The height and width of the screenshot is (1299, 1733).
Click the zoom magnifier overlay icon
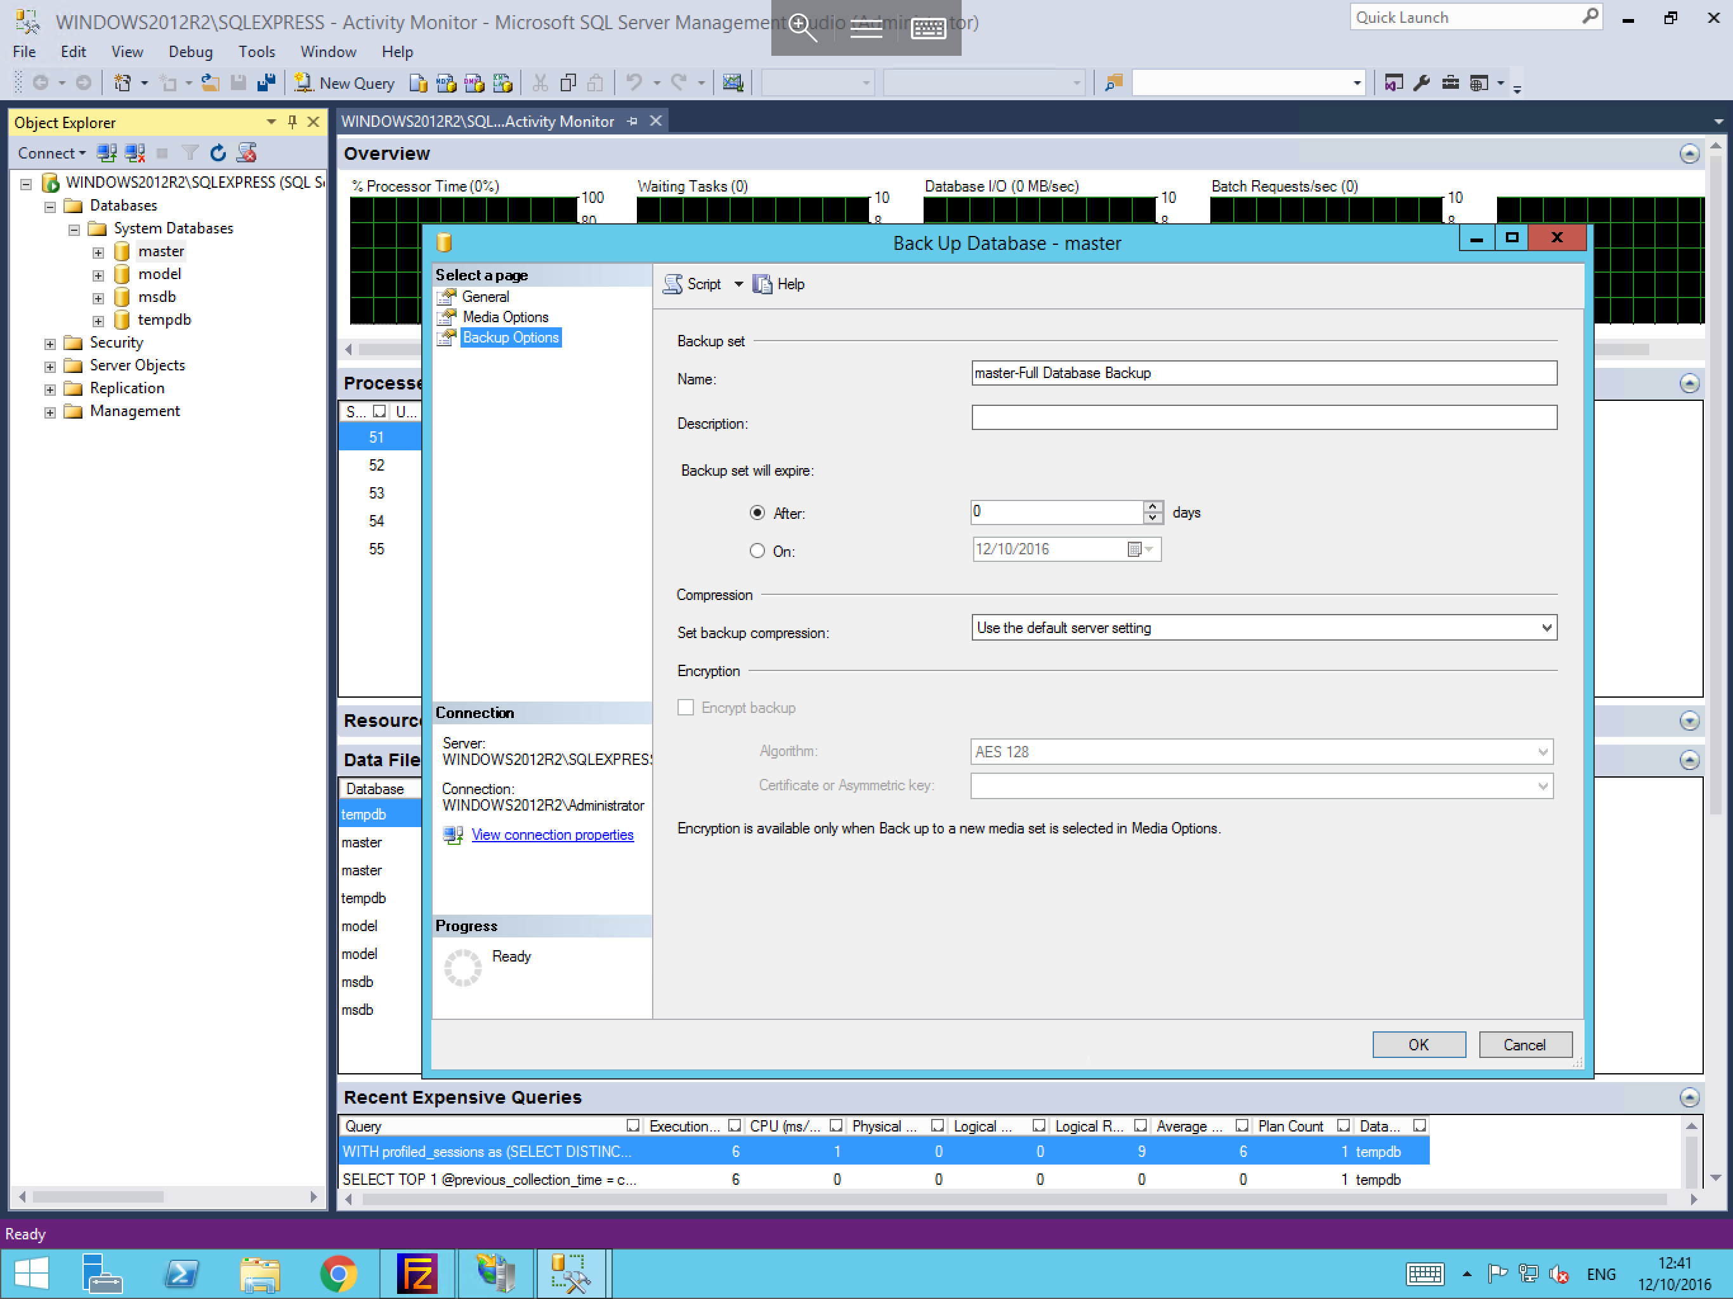[802, 27]
